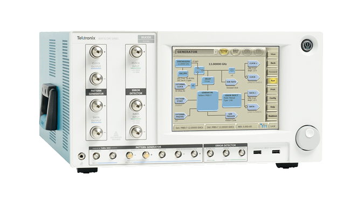Click the audio jack at bottom-left of panel

point(81,156)
